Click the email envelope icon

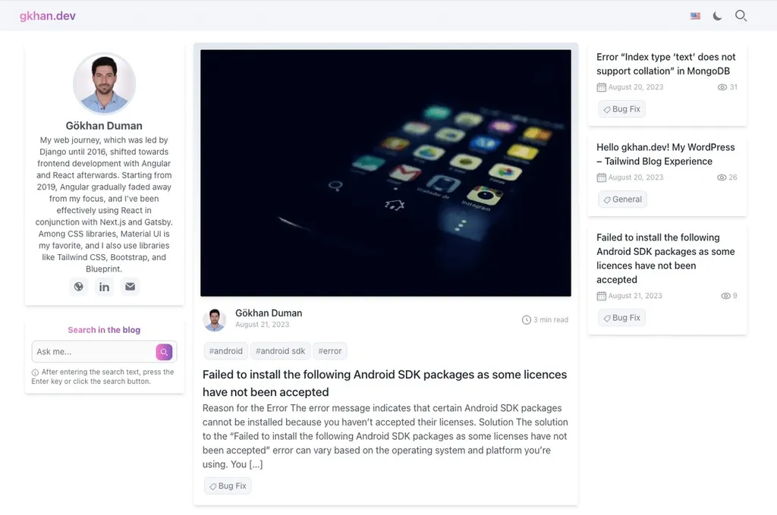coord(130,287)
